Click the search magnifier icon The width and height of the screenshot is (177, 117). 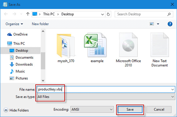coord(169,14)
